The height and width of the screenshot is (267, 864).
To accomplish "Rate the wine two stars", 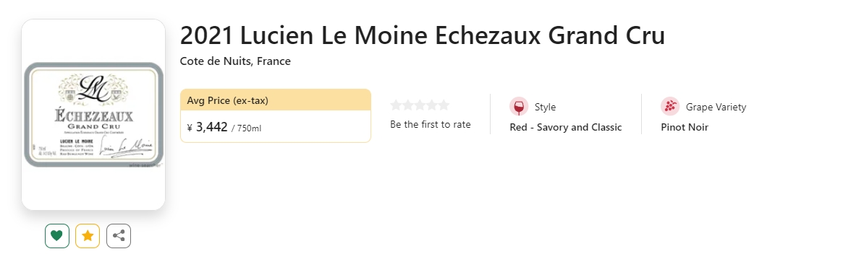I will click(407, 105).
